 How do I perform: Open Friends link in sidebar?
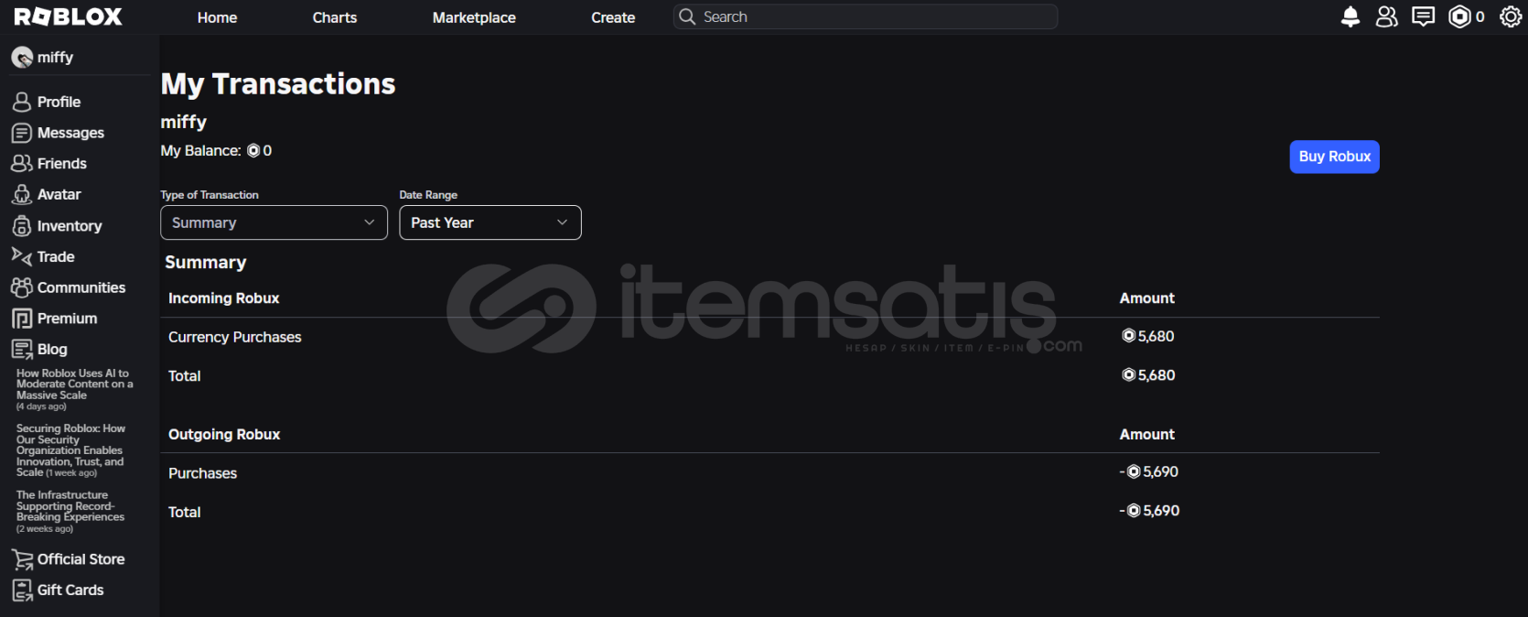coord(62,163)
